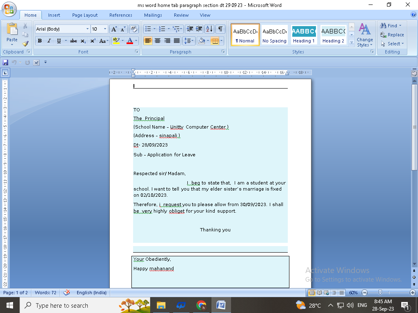
Task: Apply the Heading 1 style
Action: [304, 35]
